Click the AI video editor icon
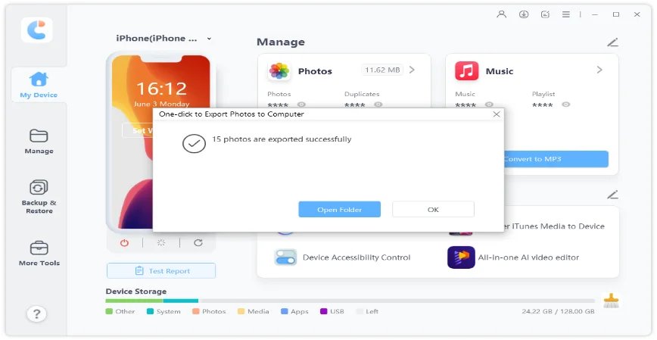This screenshot has width=657, height=340. pos(461,257)
